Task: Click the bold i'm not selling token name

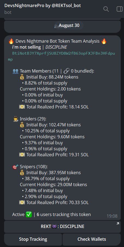Action: pos(26,47)
